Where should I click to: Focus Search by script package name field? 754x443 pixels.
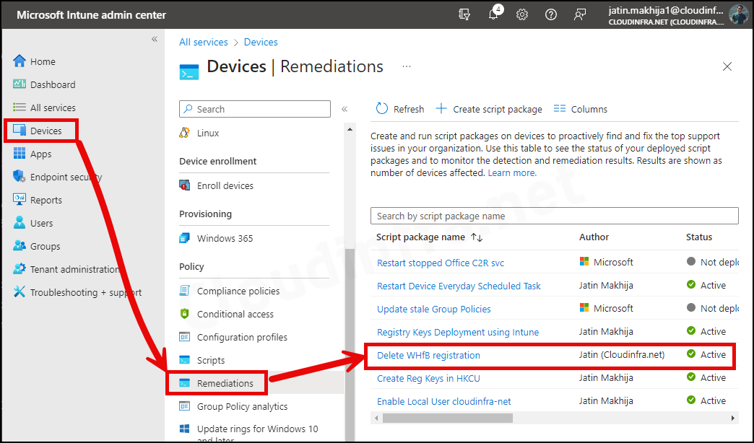point(555,216)
